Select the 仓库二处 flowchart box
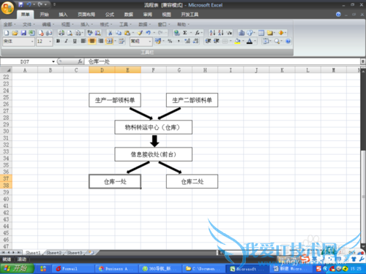This screenshot has height=274, width=366. click(192, 181)
